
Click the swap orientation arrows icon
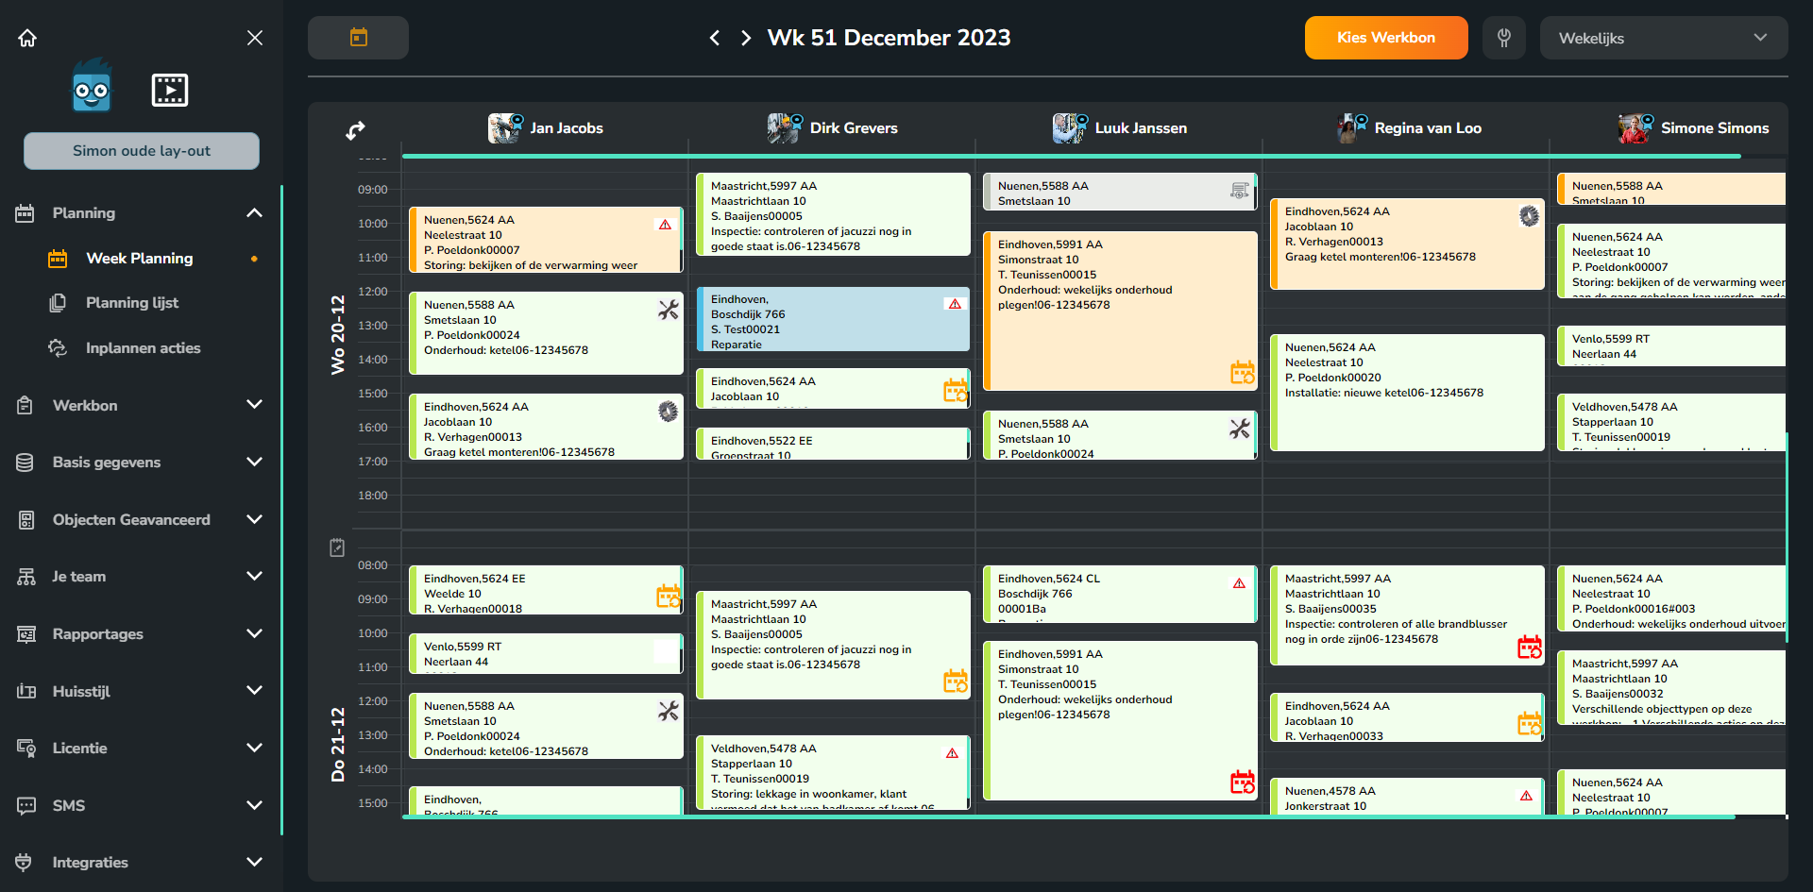point(355,130)
